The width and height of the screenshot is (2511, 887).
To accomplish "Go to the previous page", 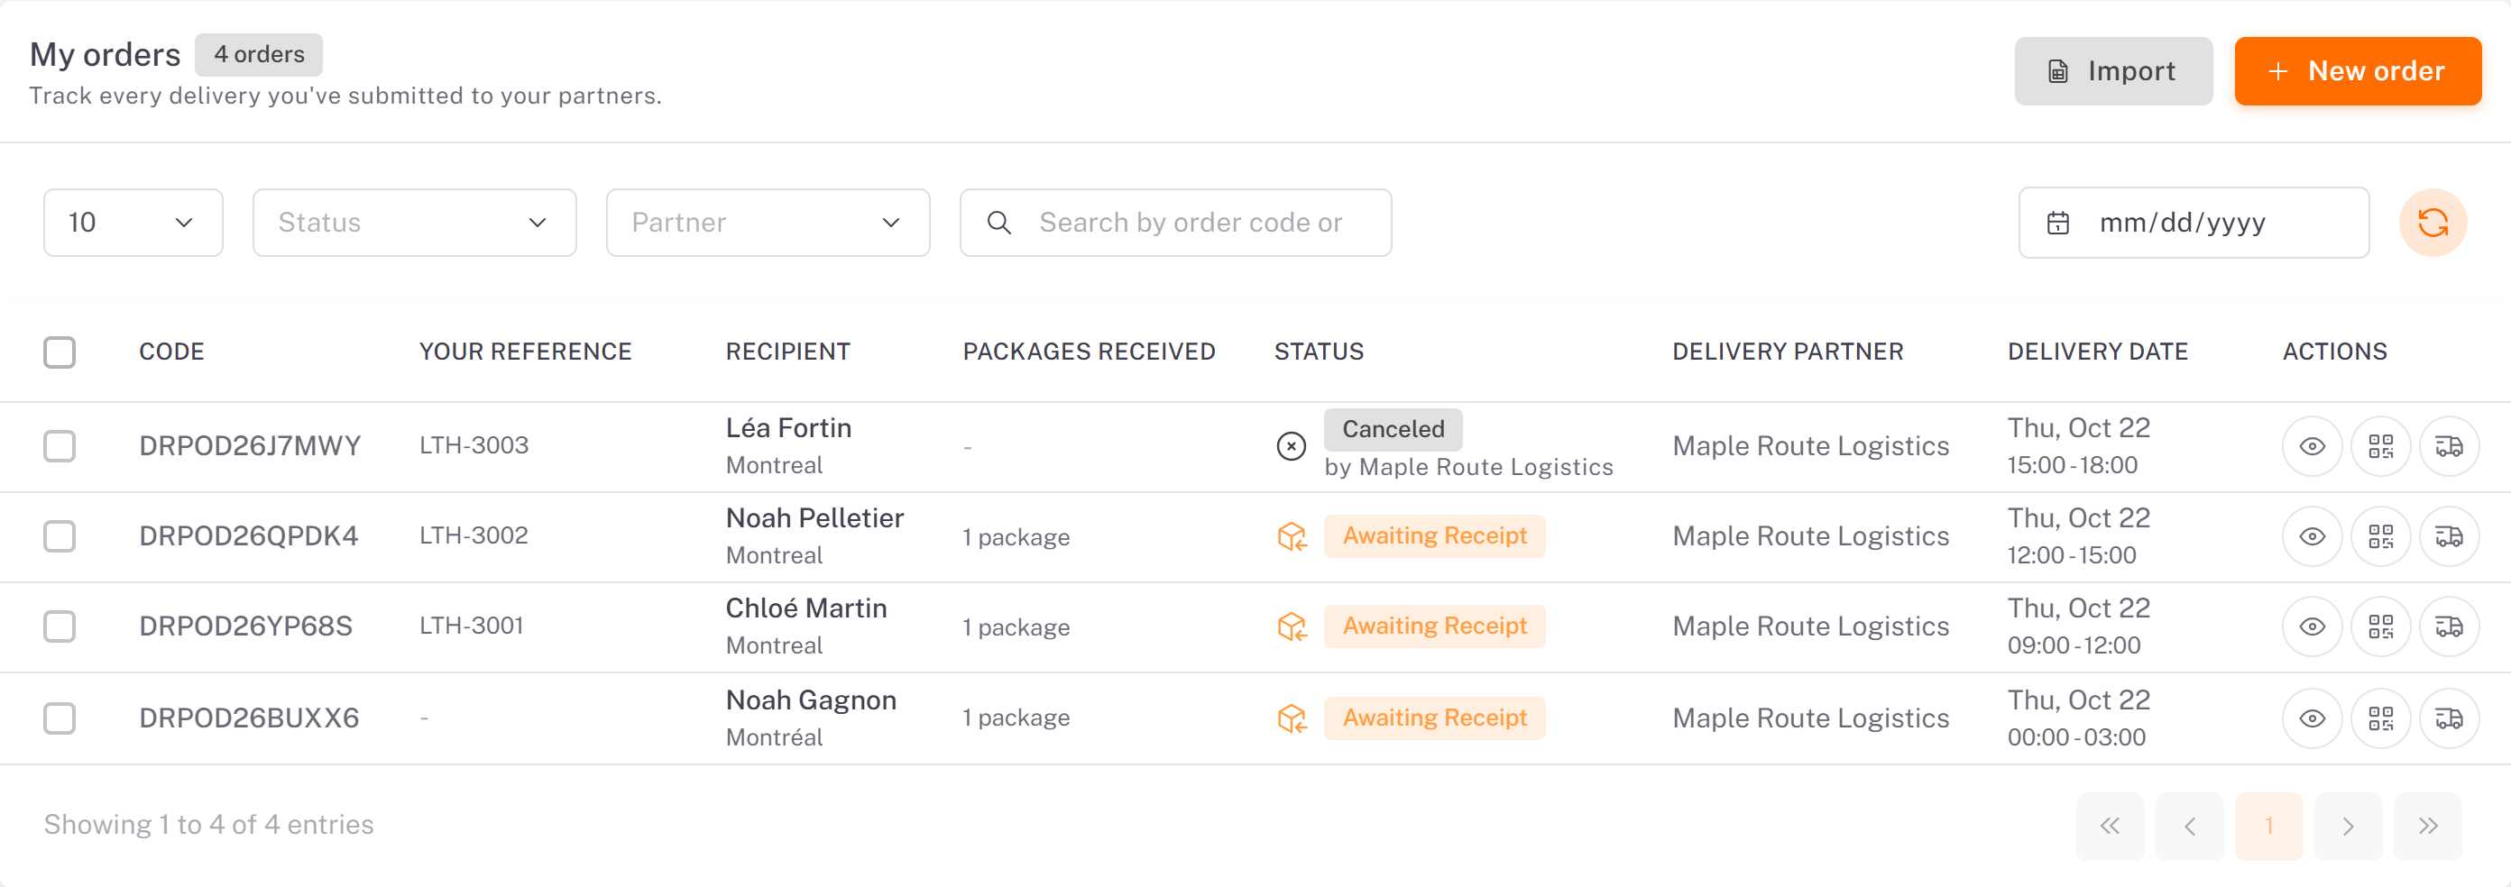I will [x=2189, y=827].
